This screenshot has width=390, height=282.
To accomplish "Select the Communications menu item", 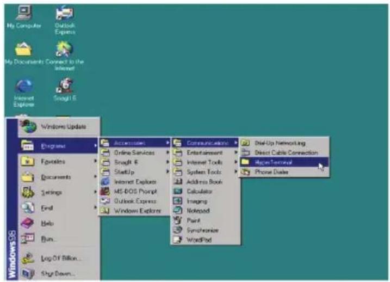I will (x=205, y=143).
